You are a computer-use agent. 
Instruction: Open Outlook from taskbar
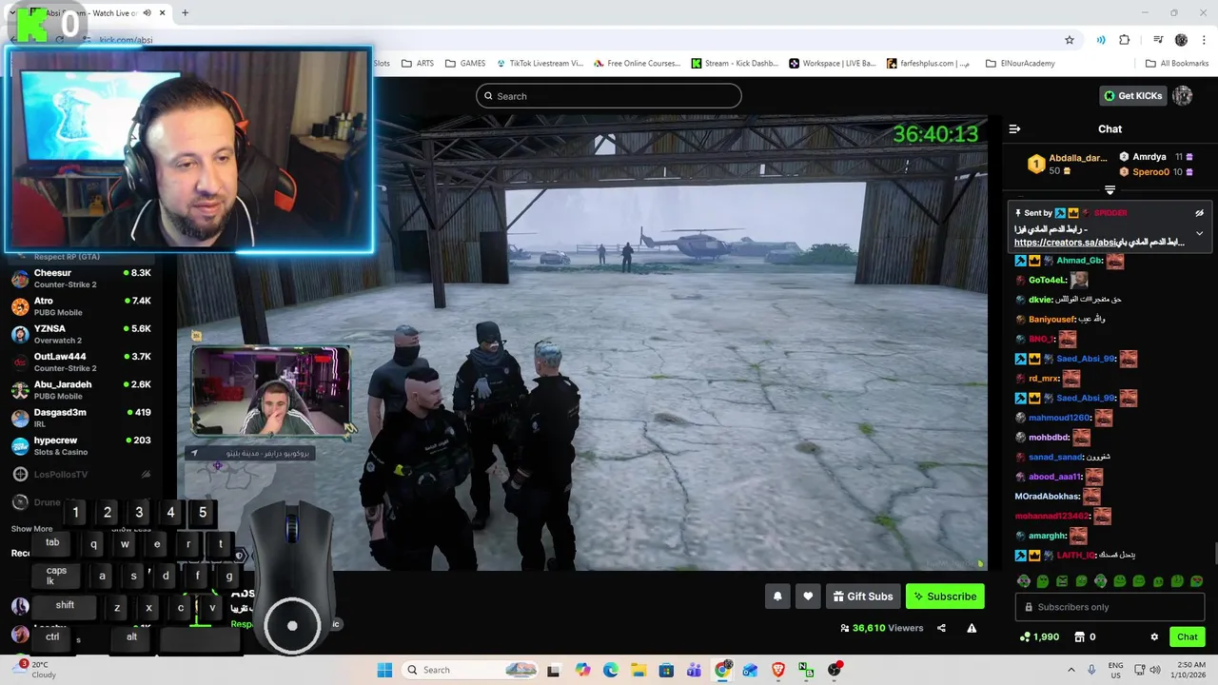tap(751, 670)
